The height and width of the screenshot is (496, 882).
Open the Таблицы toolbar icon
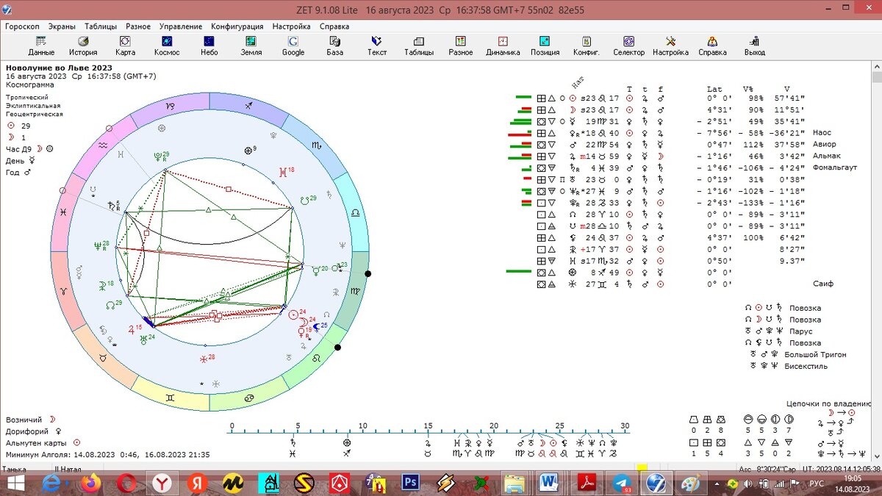[418, 46]
